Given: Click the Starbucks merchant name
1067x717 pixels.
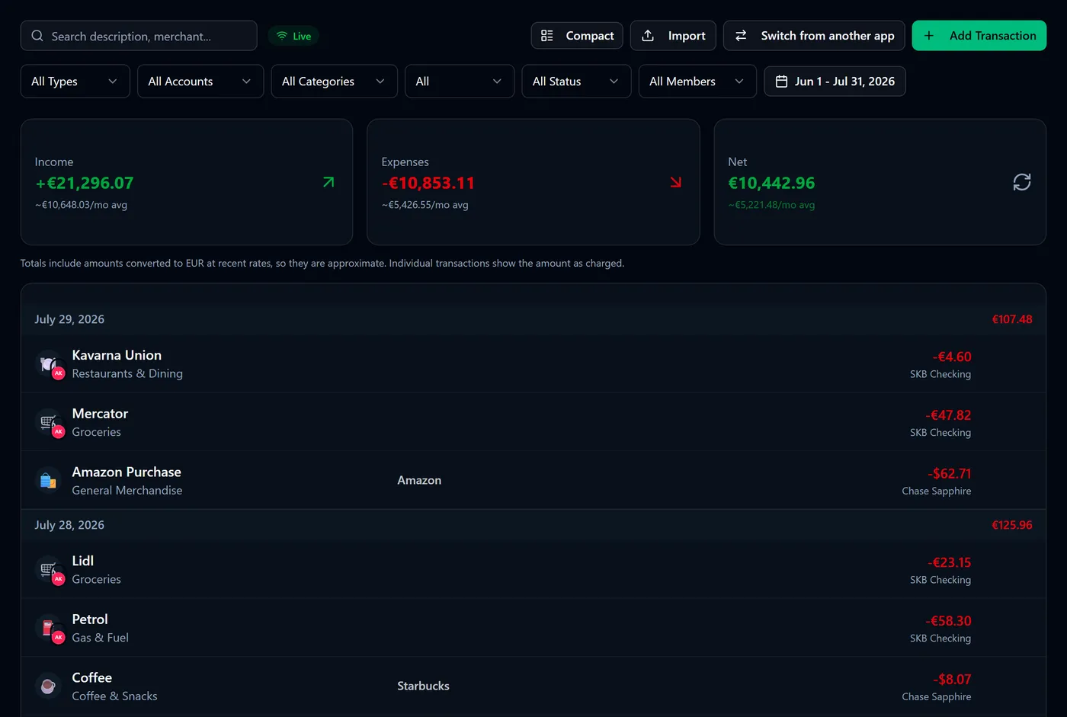Looking at the screenshot, I should click(423, 686).
